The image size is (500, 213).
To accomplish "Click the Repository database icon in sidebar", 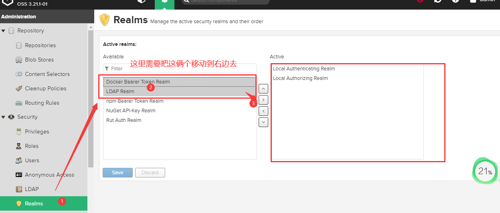I will tap(11, 31).
